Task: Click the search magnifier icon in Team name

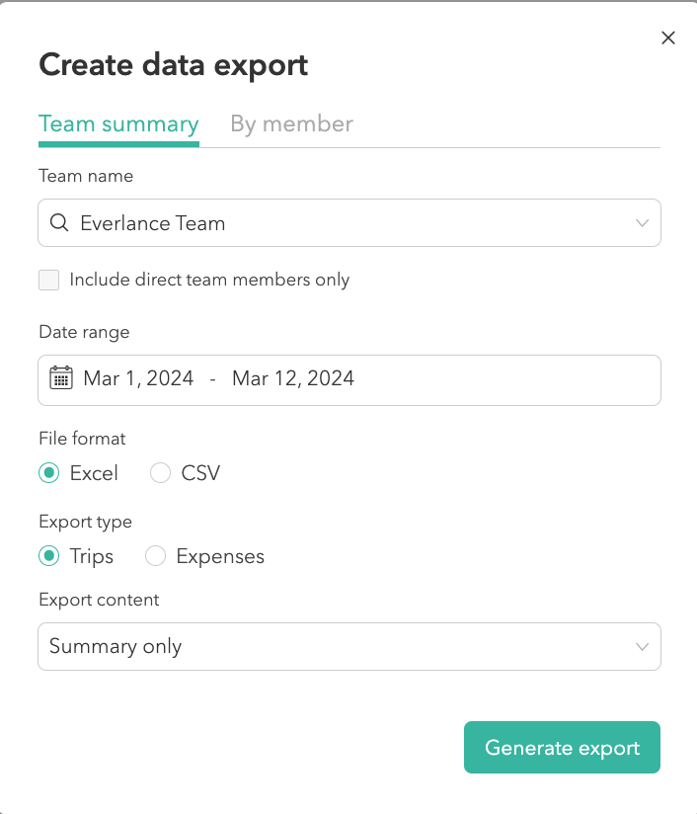Action: 59,223
